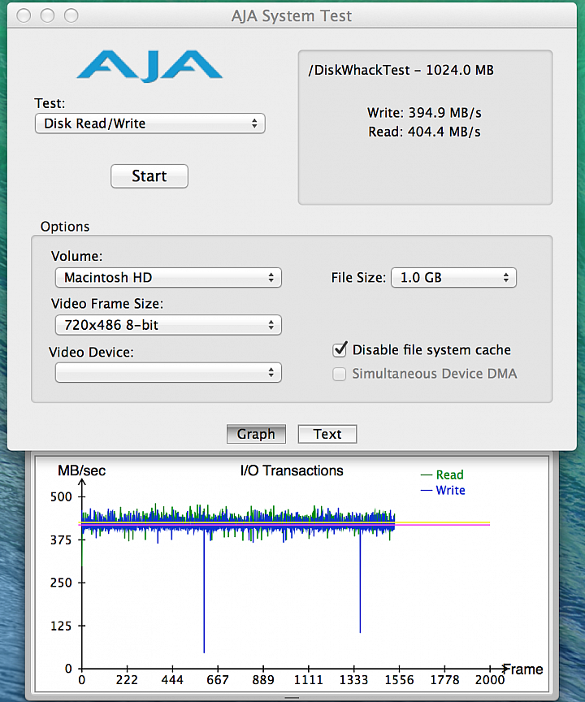The width and height of the screenshot is (585, 702).
Task: Click the AJA System Test title bar text
Action: coord(292,16)
